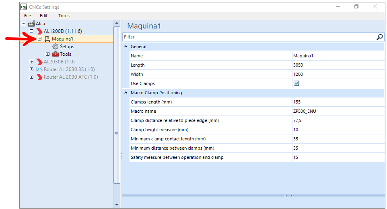This screenshot has width=387, height=209.
Task: Open the Tools menu
Action: tap(64, 16)
